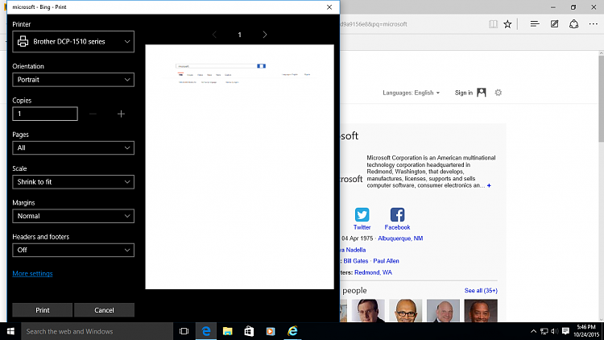Click the Bing account avatar icon

(x=482, y=93)
